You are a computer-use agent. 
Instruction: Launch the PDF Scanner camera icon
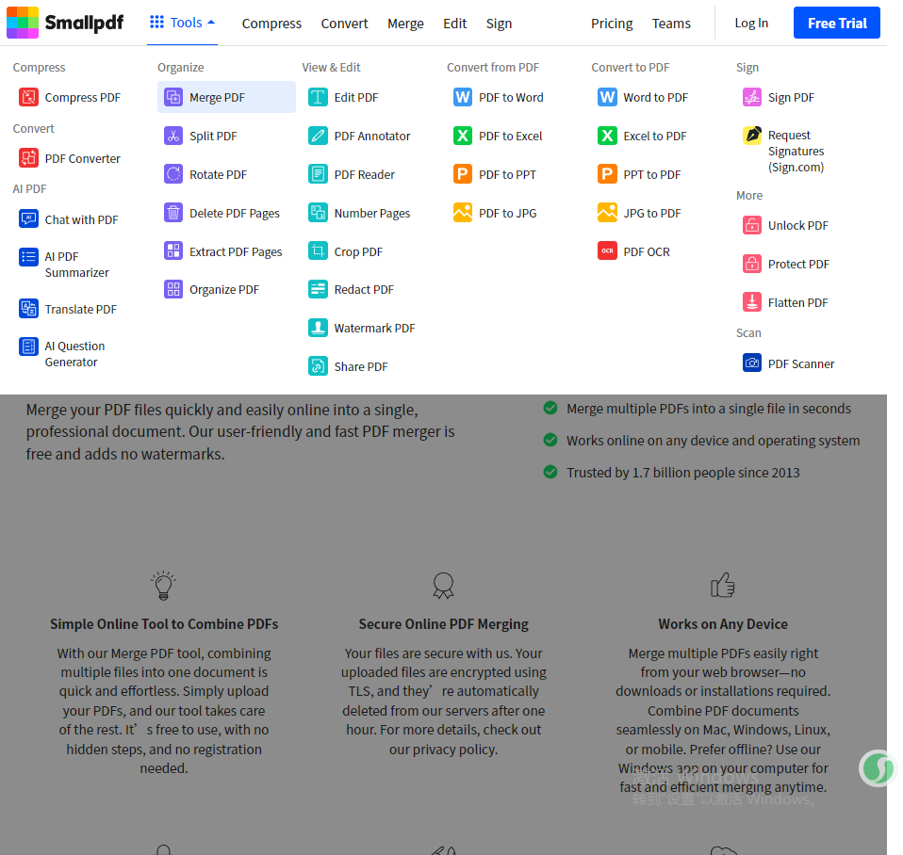coord(751,363)
